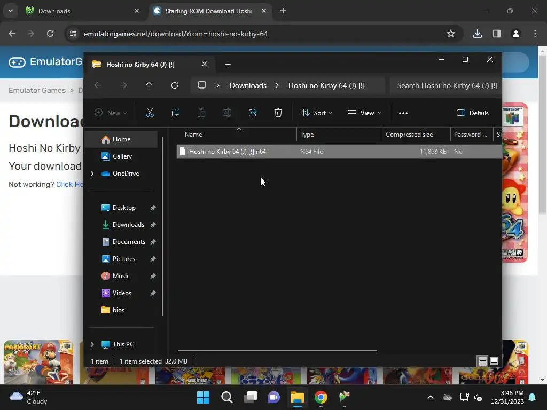Screen dimensions: 547x410
Task: Add a new File Explorer tab
Action: (x=228, y=64)
